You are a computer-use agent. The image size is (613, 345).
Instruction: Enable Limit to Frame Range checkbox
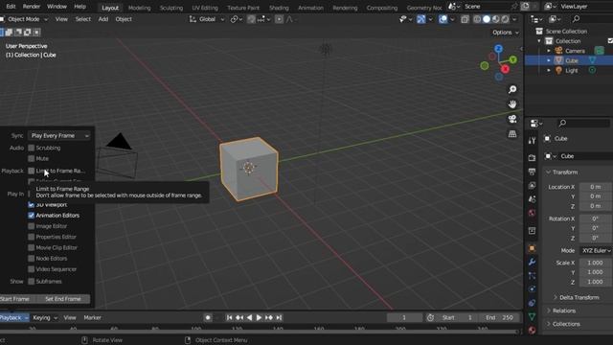tap(32, 171)
